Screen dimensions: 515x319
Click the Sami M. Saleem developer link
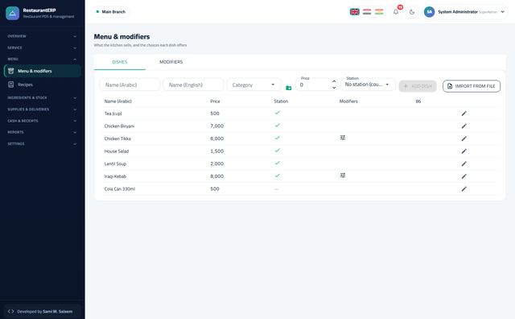click(58, 312)
